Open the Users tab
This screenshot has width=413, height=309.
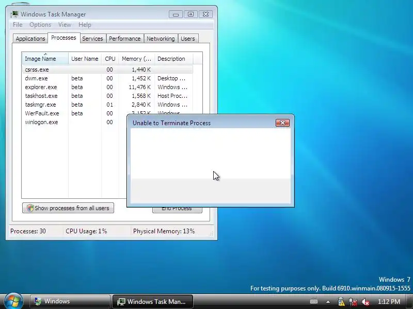pos(188,39)
